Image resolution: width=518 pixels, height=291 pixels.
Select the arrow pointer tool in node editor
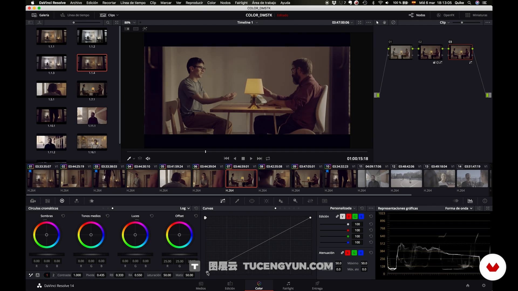pyautogui.click(x=377, y=23)
